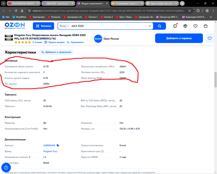Open the Каталог menu button

[x=43, y=26]
